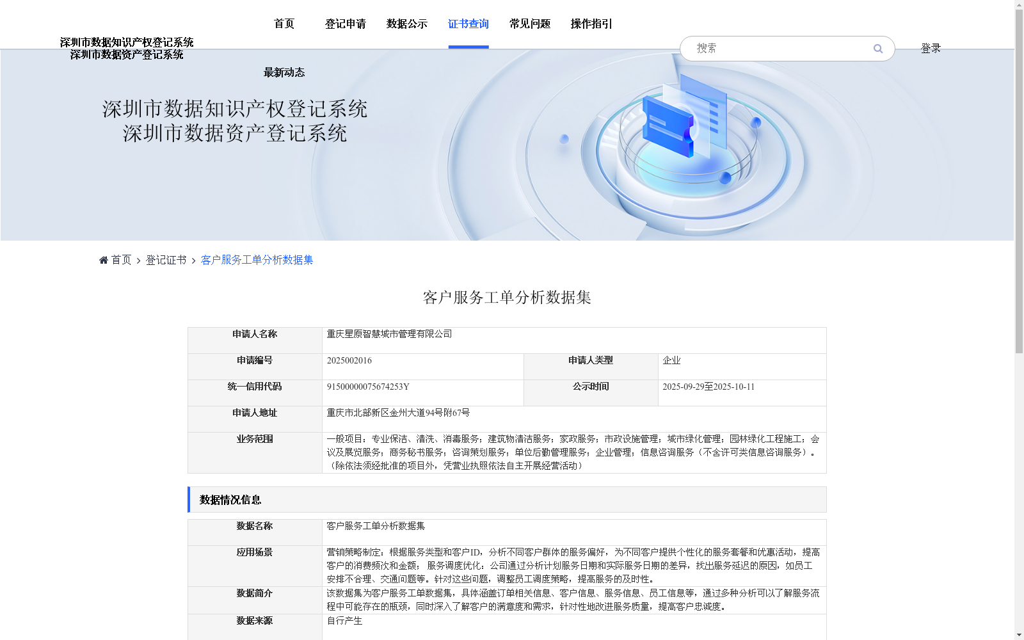The image size is (1024, 640).
Task: Click the 数据情况信息 section header
Action: click(x=507, y=500)
